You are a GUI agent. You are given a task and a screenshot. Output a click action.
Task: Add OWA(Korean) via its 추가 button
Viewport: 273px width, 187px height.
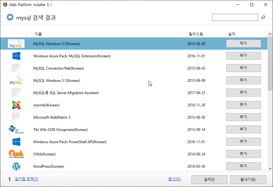(244, 154)
